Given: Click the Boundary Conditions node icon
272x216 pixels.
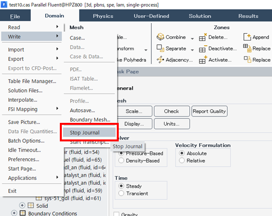Looking at the screenshot, I should (23, 213).
